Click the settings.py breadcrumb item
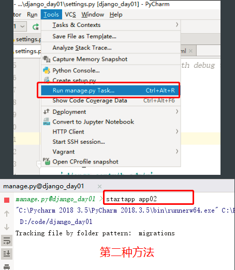235x270 pixels. click(27, 39)
